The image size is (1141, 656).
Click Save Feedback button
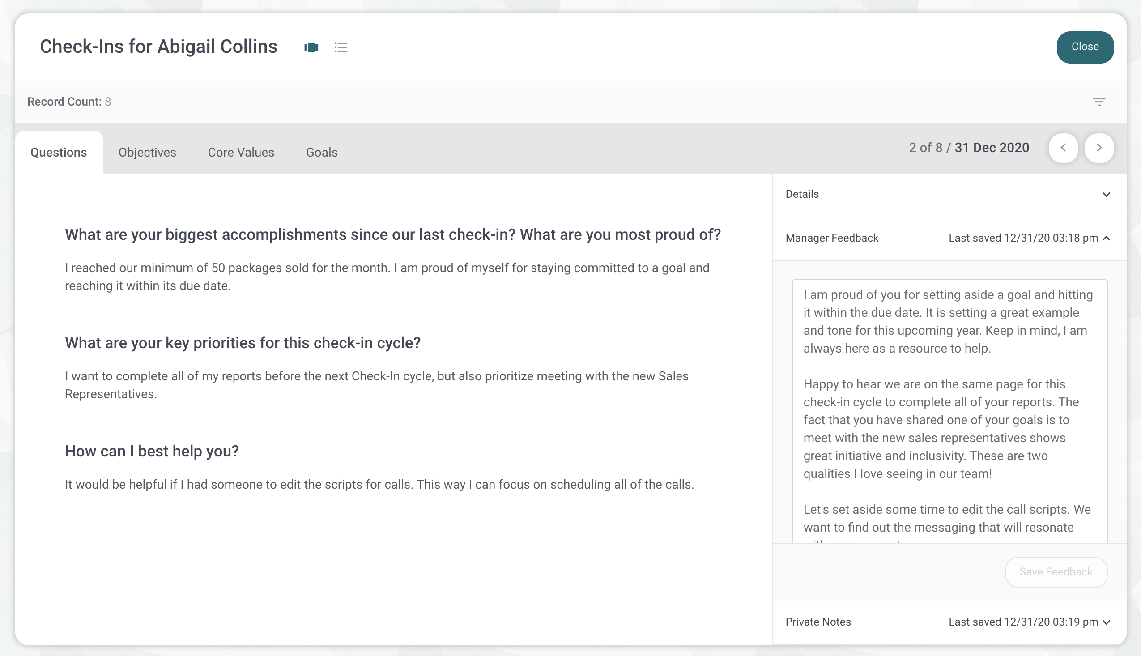click(1056, 571)
